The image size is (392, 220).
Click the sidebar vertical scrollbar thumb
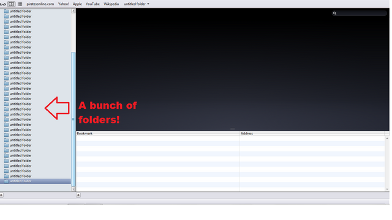click(73, 119)
